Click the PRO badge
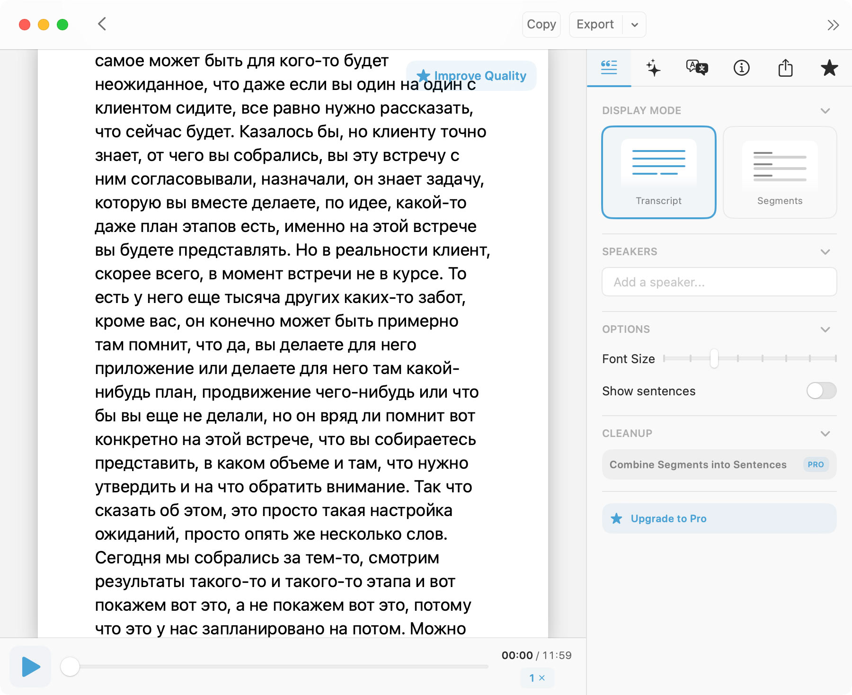 [x=816, y=464]
